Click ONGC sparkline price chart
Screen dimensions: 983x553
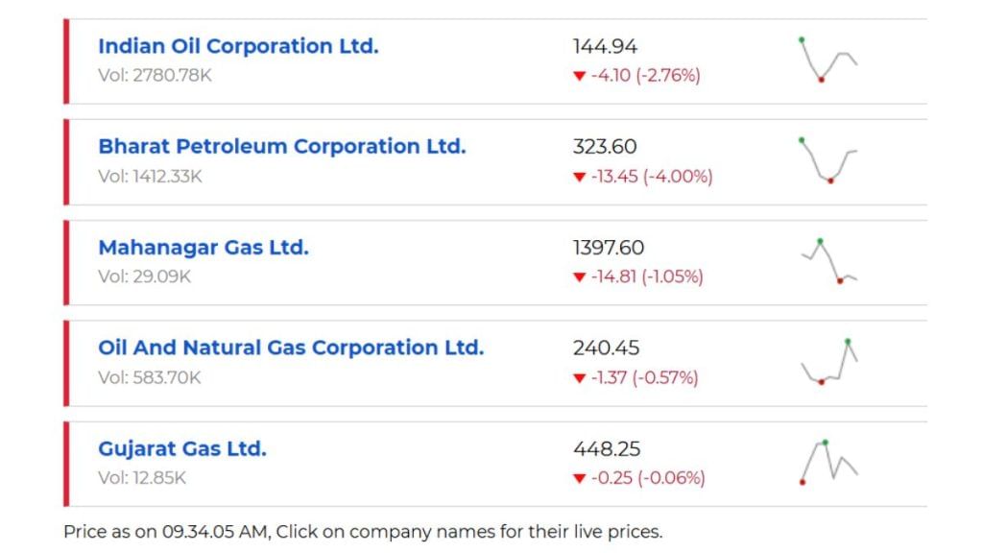coord(829,362)
